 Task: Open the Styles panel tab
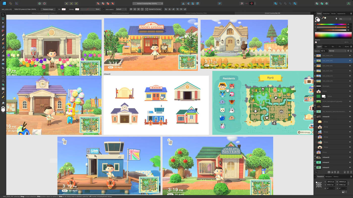347,46
